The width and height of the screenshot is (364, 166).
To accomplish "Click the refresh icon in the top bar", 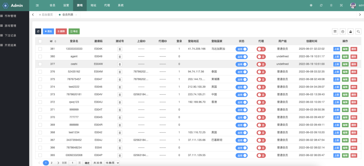I will 321,5.
